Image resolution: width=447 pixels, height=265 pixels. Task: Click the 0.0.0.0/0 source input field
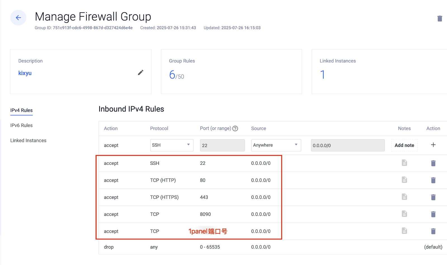click(x=348, y=145)
